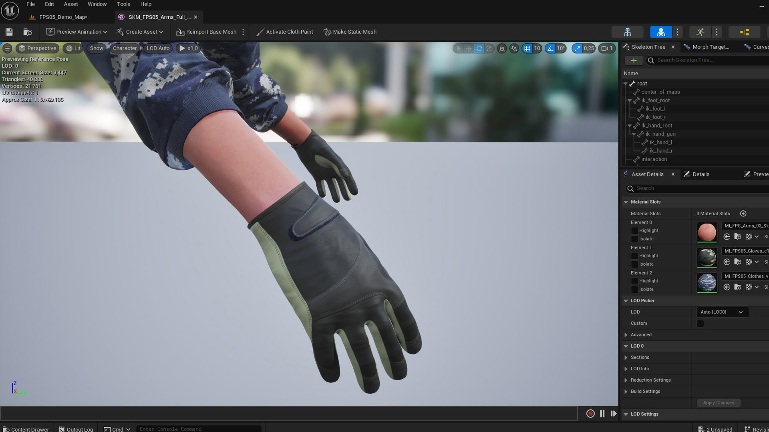Check the Custom LOD checkbox
The width and height of the screenshot is (769, 432).
(700, 324)
